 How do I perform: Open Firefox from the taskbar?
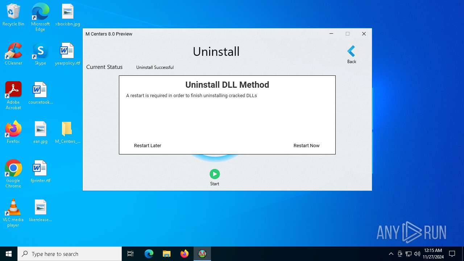click(185, 254)
